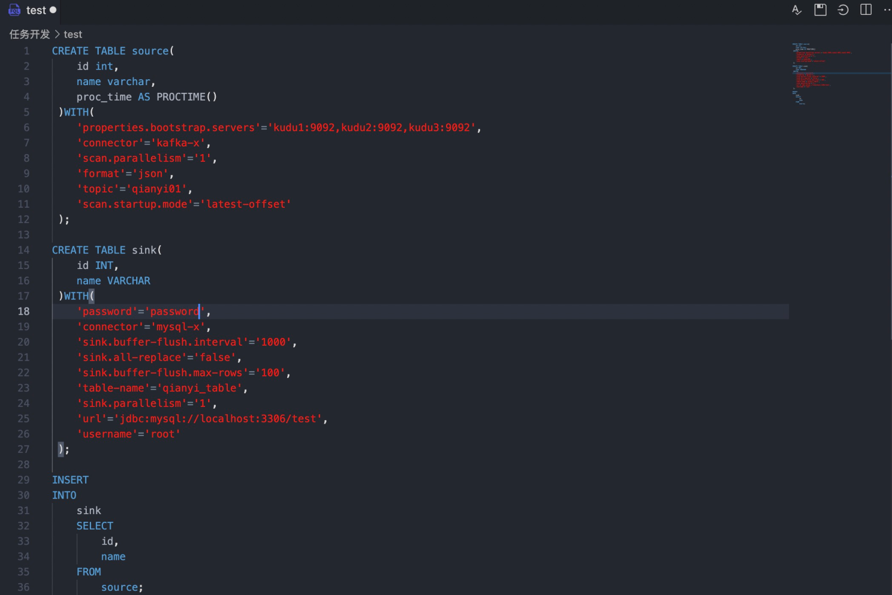Click the 'format'='json' line
Image resolution: width=892 pixels, height=595 pixels.
pos(125,174)
